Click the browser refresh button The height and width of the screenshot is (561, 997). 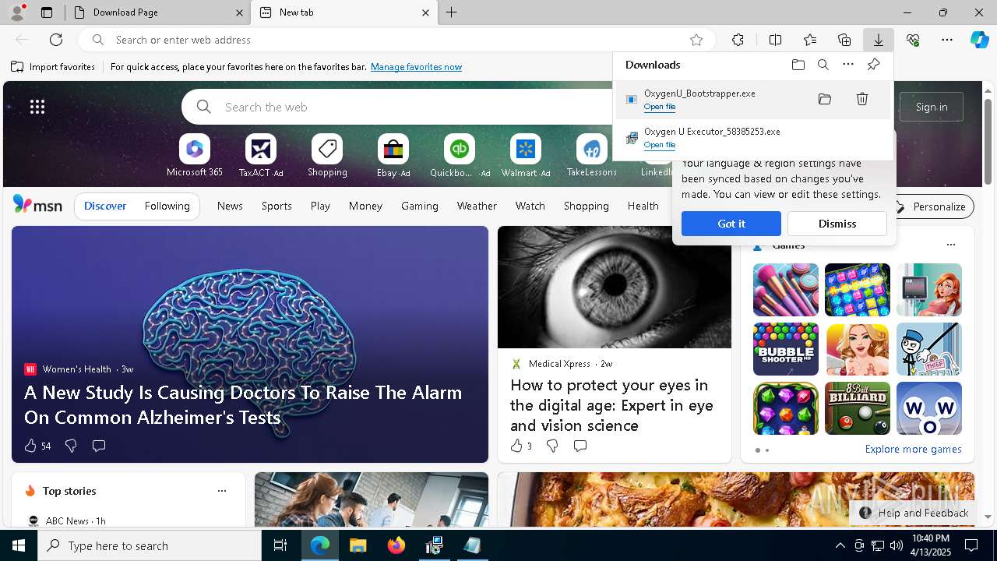(x=56, y=40)
